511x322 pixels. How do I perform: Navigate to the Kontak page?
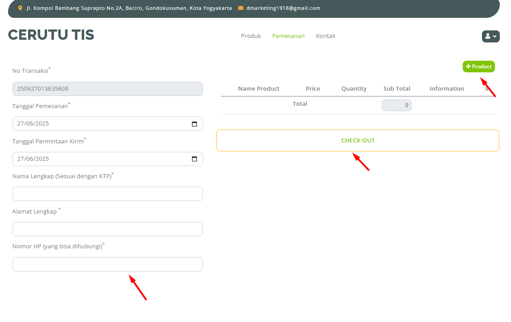[x=325, y=36]
